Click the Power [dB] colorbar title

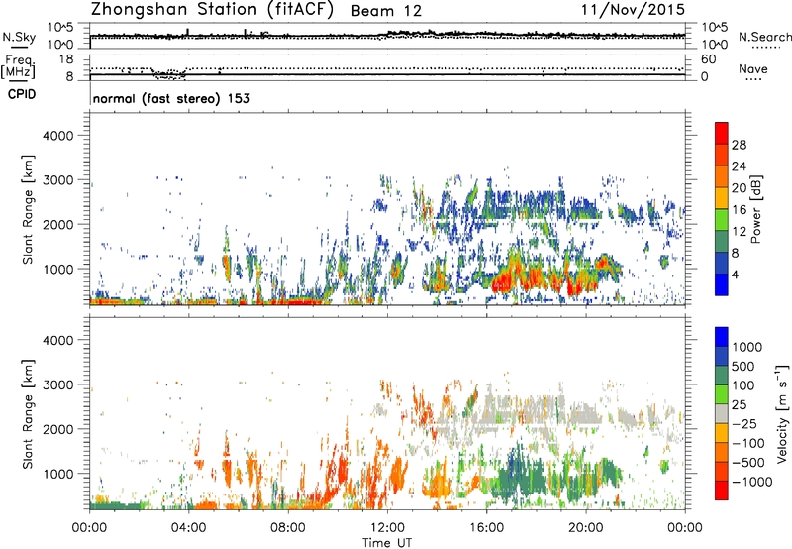[755, 209]
